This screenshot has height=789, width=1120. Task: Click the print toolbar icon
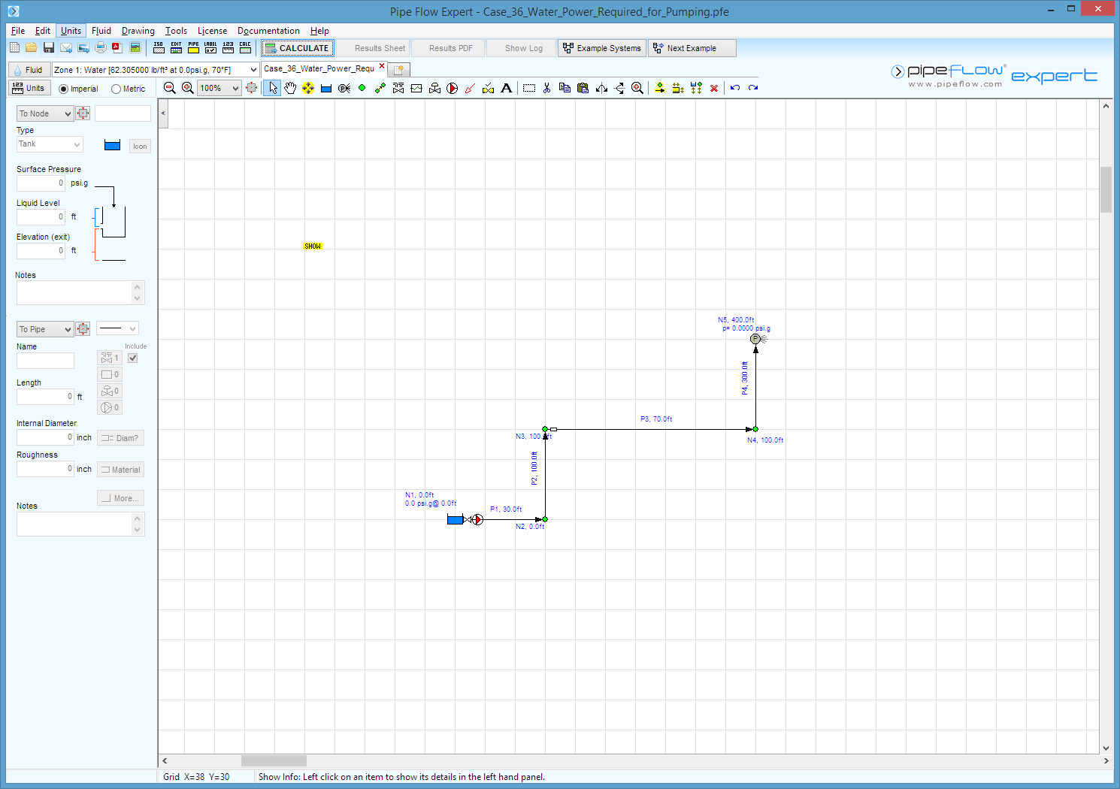(101, 48)
